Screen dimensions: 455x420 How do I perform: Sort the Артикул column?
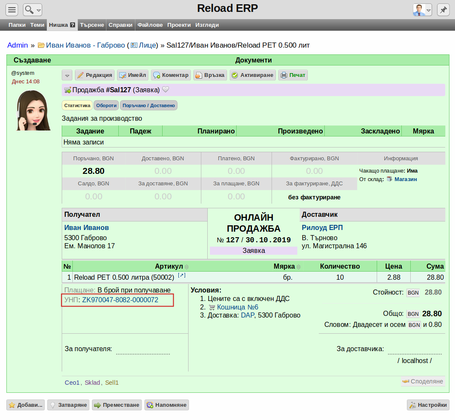(x=186, y=267)
